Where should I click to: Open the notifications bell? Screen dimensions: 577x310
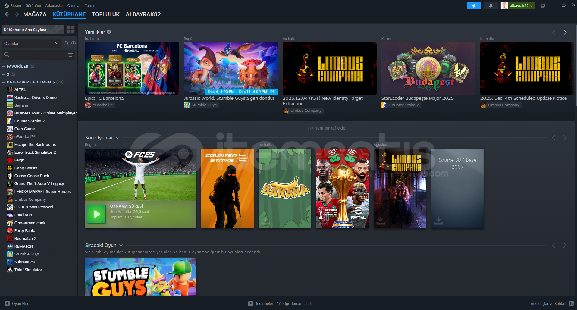coord(491,6)
